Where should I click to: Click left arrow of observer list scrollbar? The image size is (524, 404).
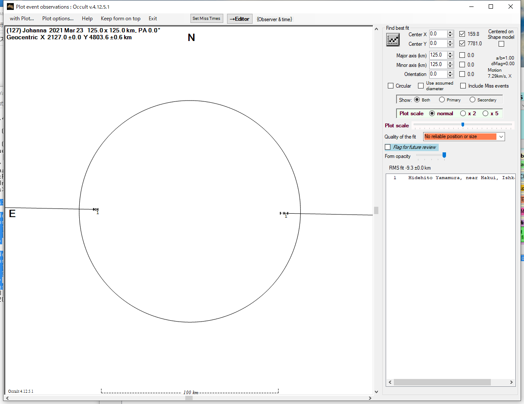(x=390, y=382)
